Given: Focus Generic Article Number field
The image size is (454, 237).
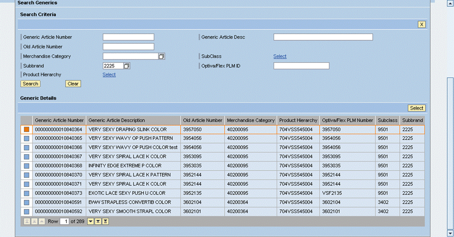Looking at the screenshot, I should [129, 37].
